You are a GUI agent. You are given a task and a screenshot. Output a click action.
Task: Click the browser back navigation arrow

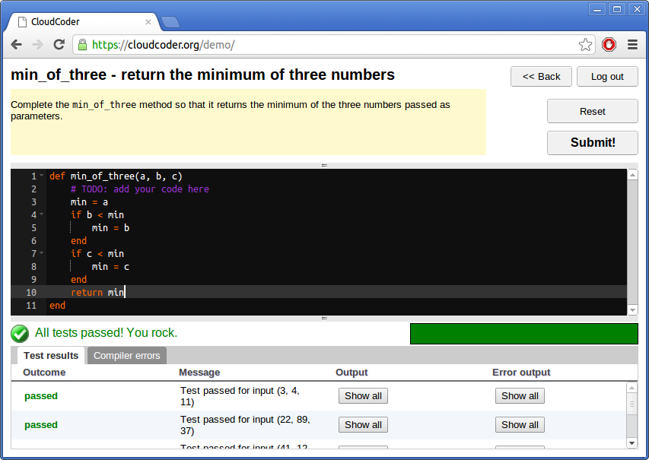click(x=16, y=44)
